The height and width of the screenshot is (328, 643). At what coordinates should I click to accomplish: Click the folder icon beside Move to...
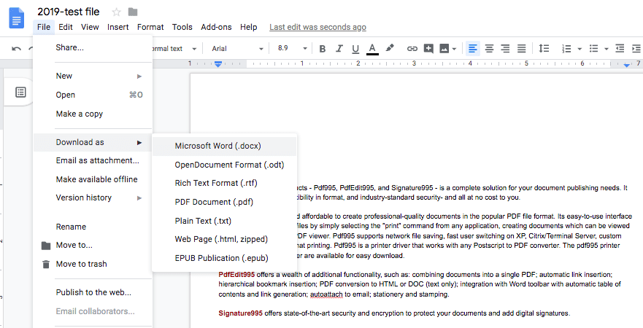click(x=46, y=246)
